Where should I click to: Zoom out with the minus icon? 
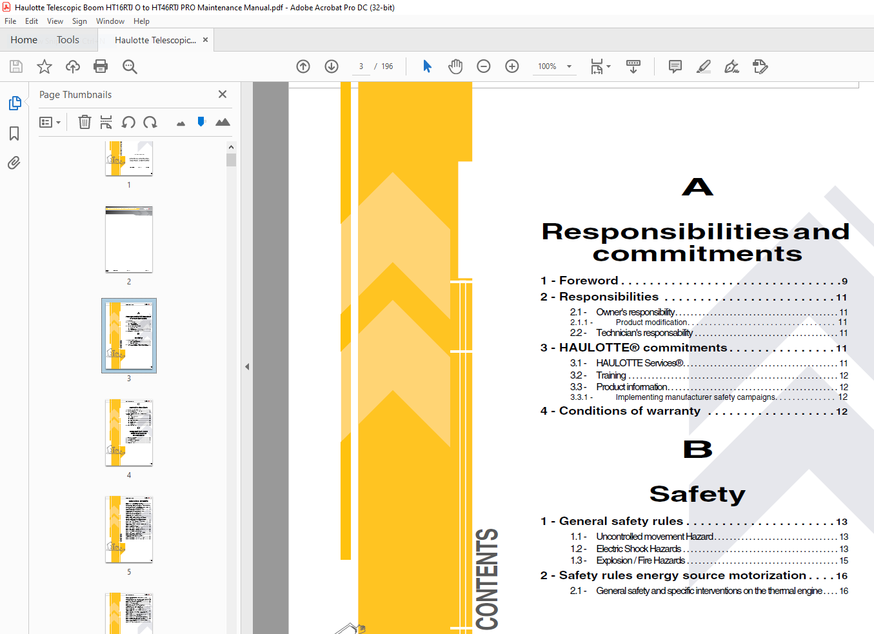pos(484,66)
